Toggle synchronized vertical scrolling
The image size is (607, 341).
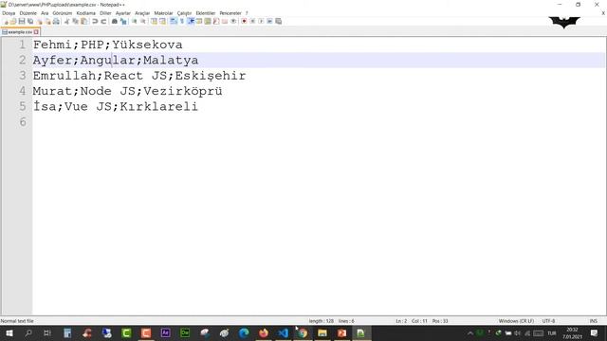pyautogui.click(x=154, y=21)
